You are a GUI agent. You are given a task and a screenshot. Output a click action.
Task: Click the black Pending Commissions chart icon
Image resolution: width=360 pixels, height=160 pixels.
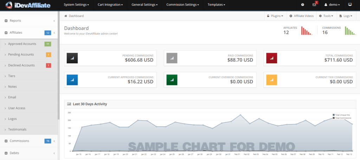(x=72, y=58)
